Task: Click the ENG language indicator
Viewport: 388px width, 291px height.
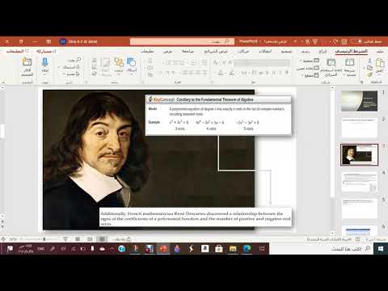Action: coord(40,248)
